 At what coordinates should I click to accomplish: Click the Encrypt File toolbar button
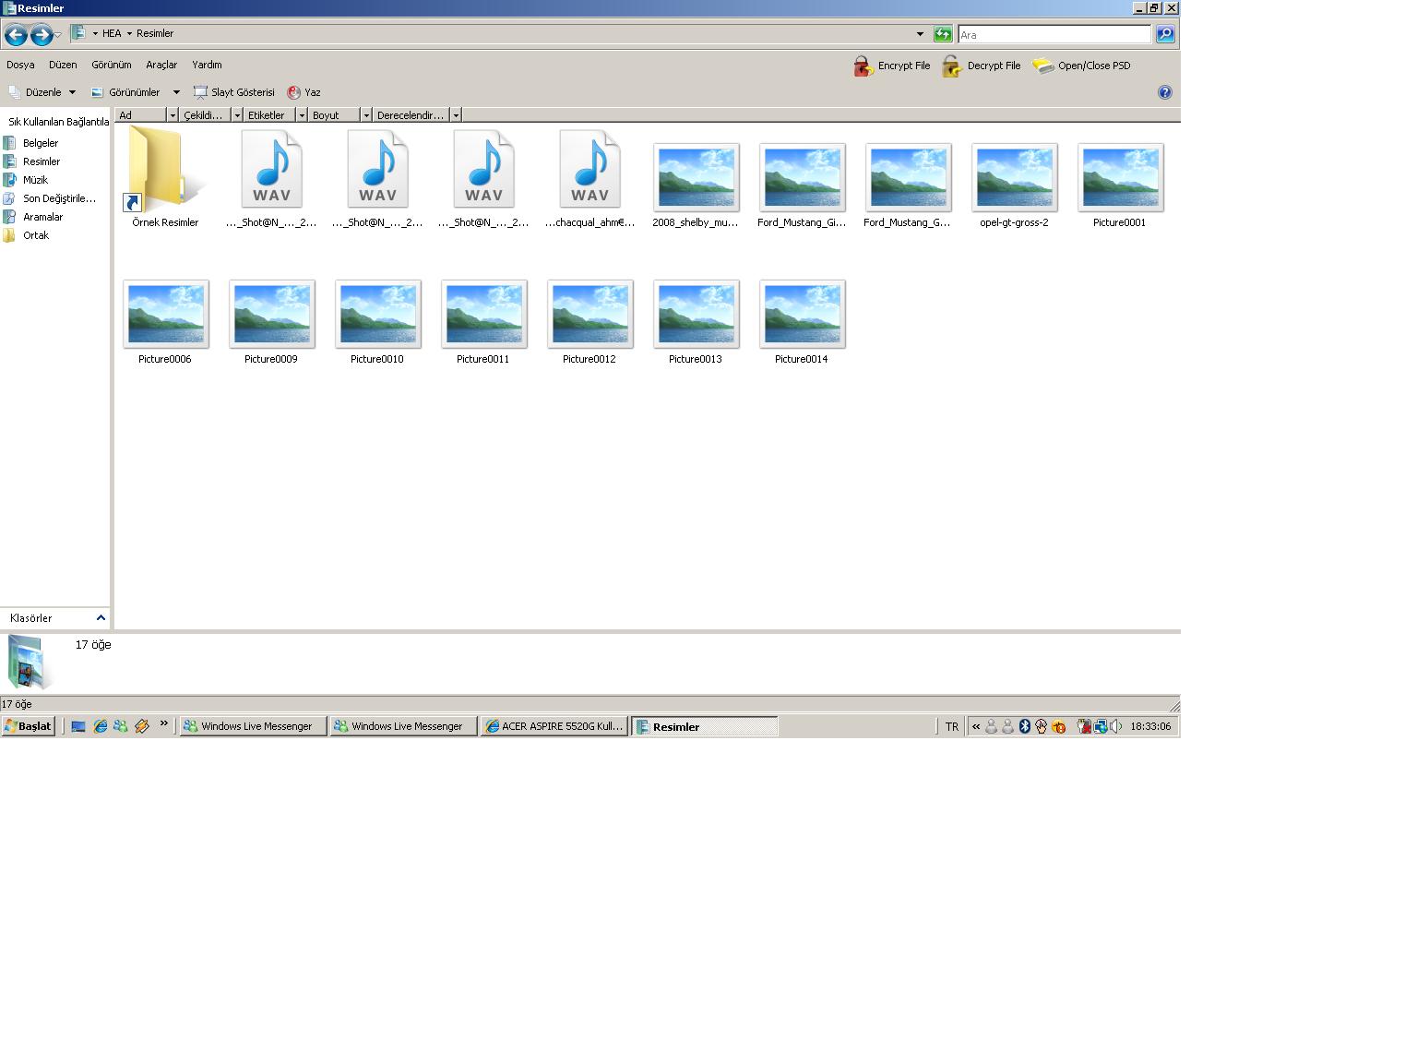click(x=891, y=66)
